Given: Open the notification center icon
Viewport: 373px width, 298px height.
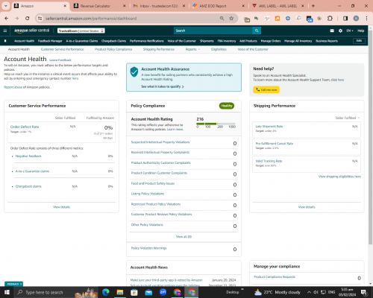Looking at the screenshot, I should point(364,292).
